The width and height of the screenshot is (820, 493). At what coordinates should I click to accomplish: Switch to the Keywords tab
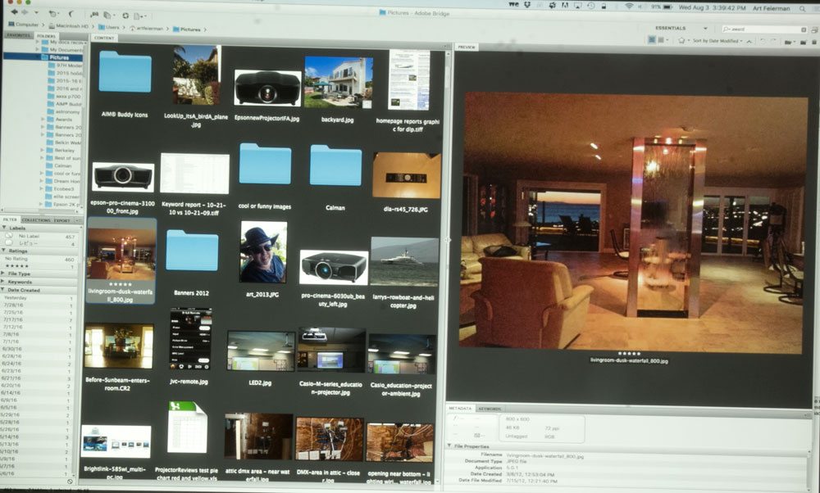490,409
